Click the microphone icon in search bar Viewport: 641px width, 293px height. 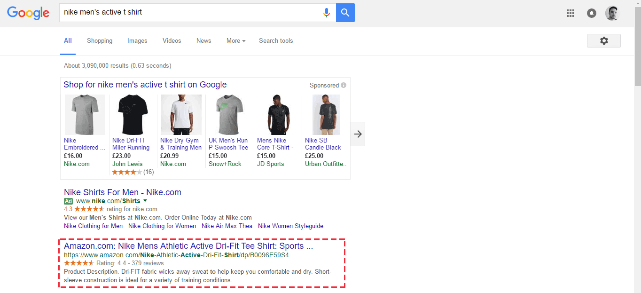(x=327, y=12)
